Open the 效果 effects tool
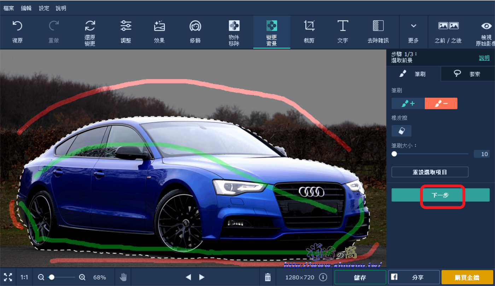This screenshot has height=286, width=495. tap(159, 32)
